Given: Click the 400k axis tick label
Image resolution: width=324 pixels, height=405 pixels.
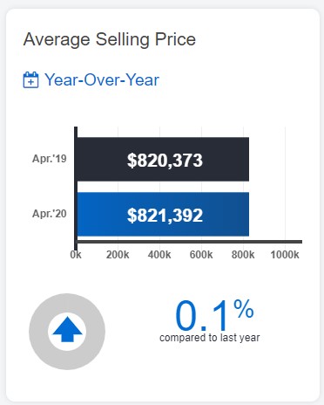Looking at the screenshot, I should coord(159,255).
